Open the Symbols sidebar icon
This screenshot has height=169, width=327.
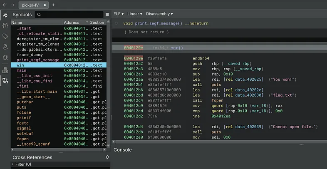coord(5,15)
